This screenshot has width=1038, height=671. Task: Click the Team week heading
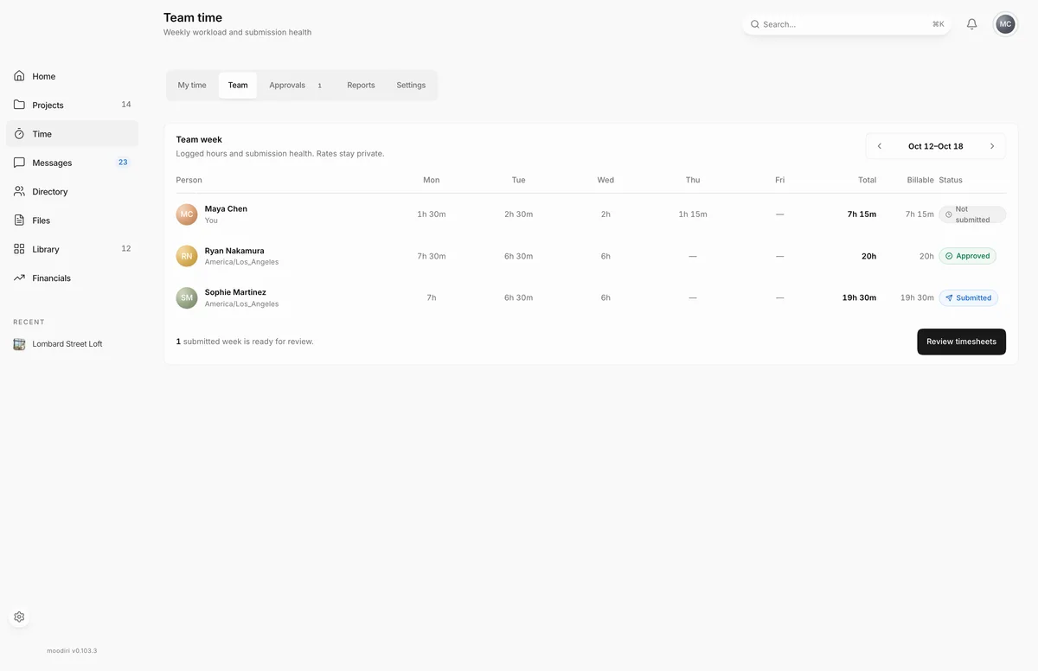(x=199, y=139)
